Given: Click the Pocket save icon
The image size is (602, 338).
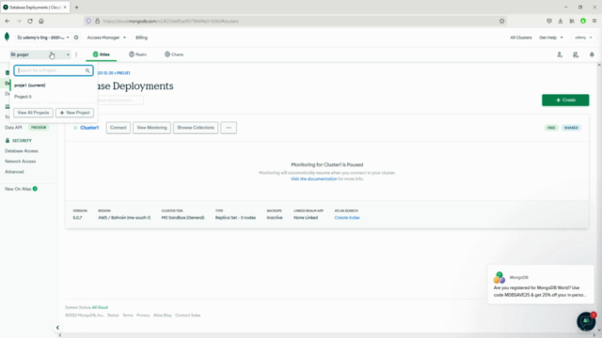Looking at the screenshot, I should 549,21.
